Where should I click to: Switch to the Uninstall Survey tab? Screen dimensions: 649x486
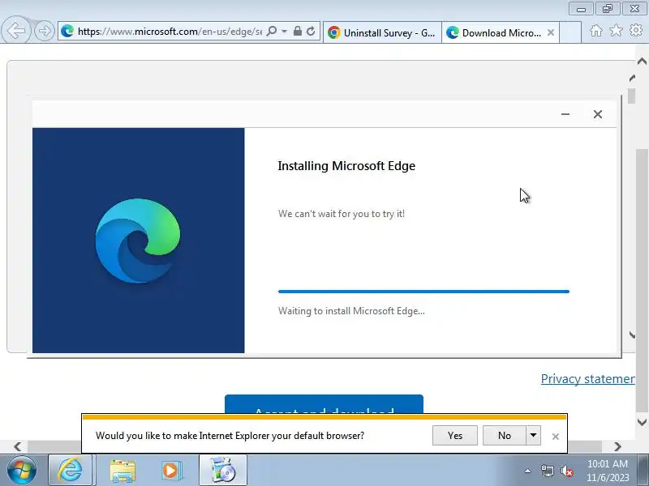pyautogui.click(x=381, y=32)
